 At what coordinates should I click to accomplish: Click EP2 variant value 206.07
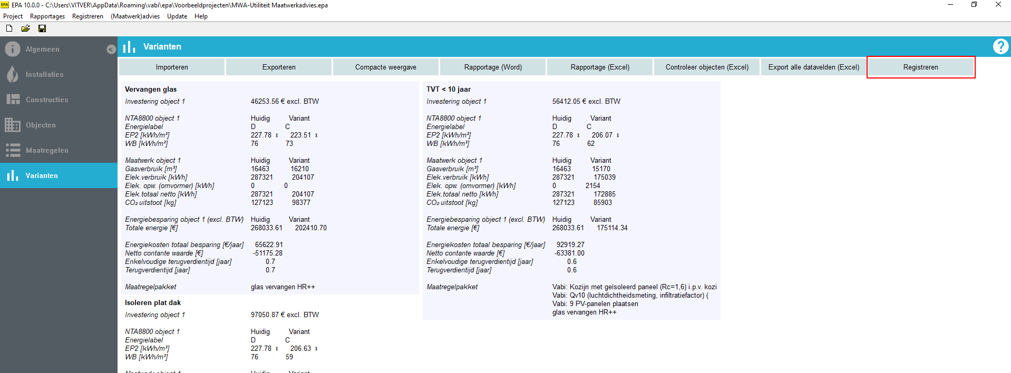coord(602,135)
